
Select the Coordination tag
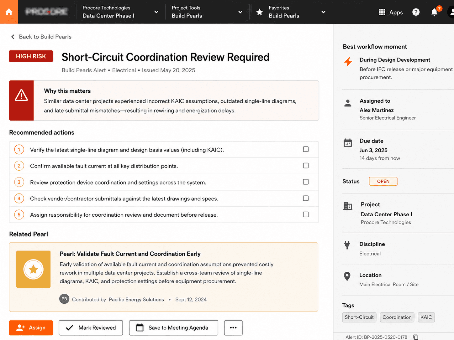click(x=397, y=317)
